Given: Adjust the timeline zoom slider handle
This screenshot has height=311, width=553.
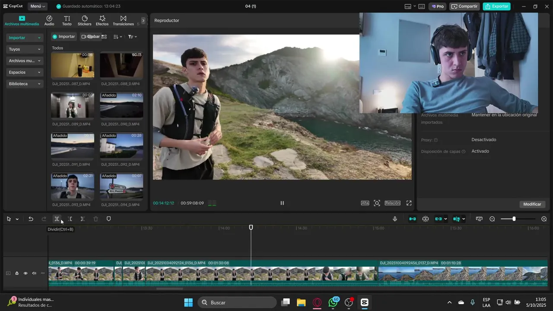Looking at the screenshot, I should 514,219.
